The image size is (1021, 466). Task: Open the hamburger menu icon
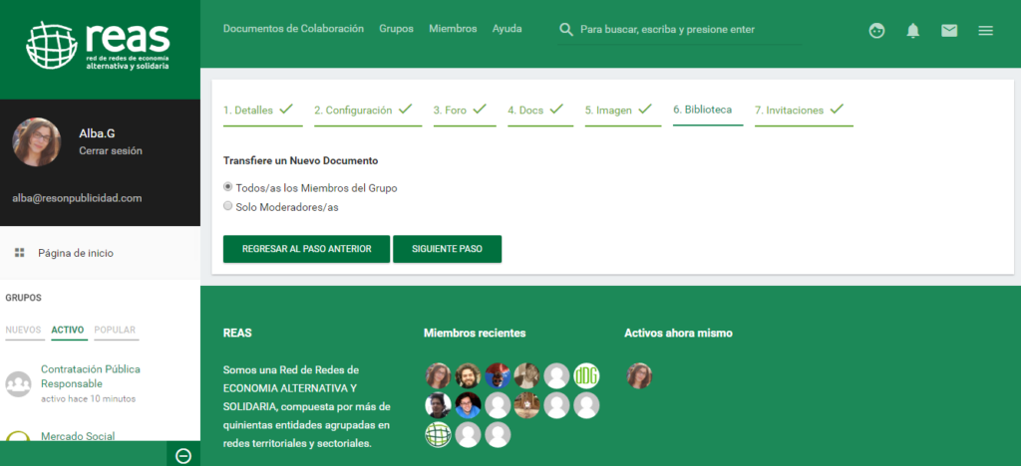point(985,31)
